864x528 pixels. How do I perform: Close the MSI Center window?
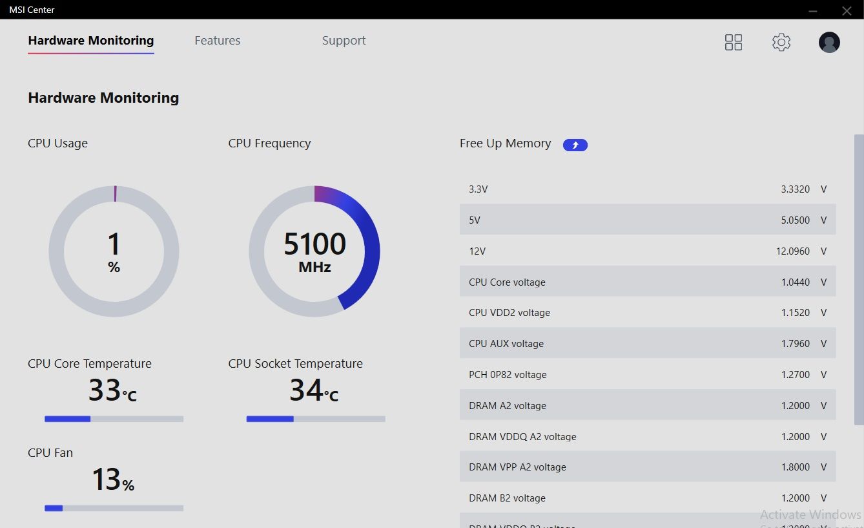click(847, 10)
